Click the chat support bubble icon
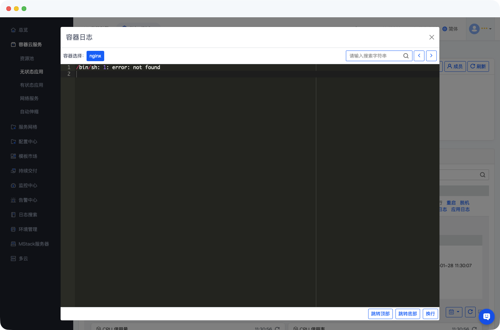 pos(486,316)
